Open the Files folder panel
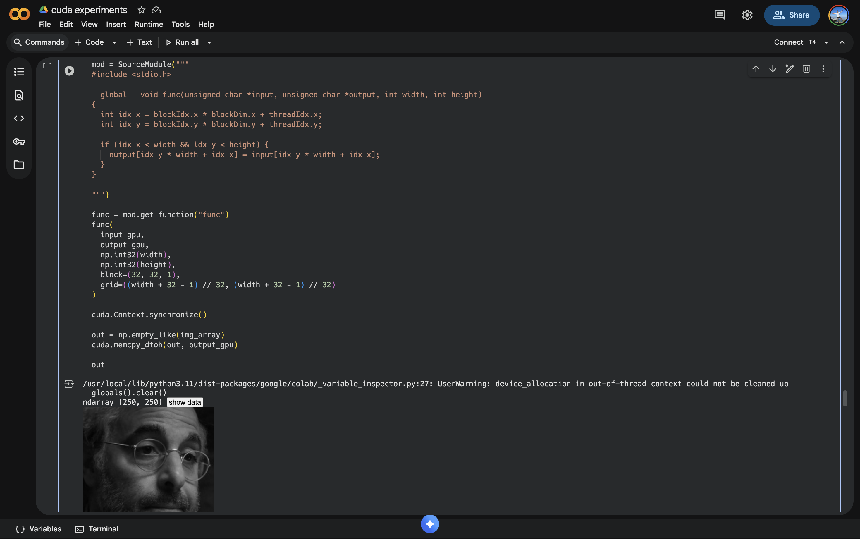860x539 pixels. click(x=19, y=165)
